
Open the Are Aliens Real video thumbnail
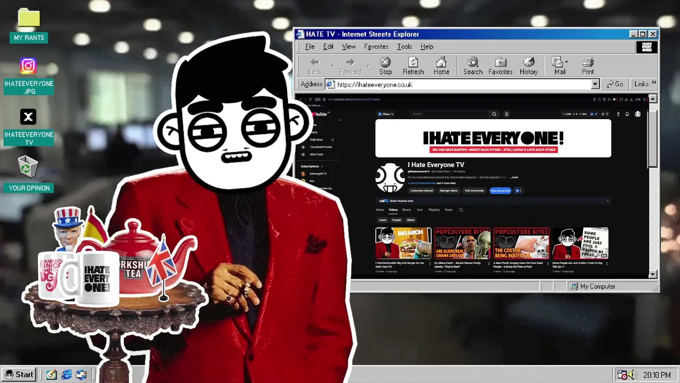click(x=462, y=243)
